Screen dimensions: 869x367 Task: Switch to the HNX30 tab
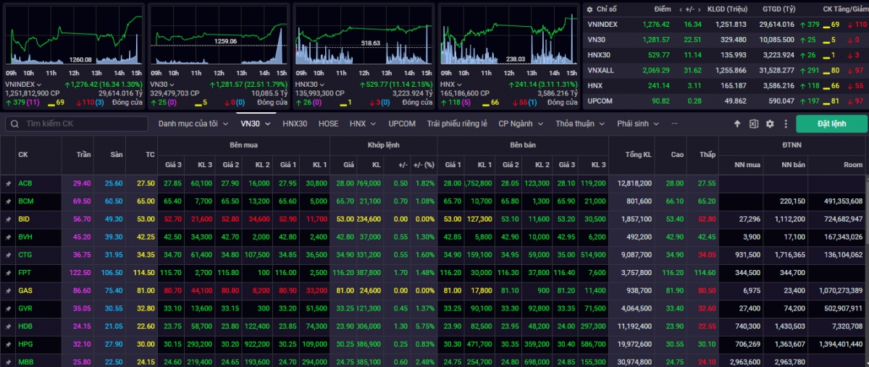click(x=295, y=124)
